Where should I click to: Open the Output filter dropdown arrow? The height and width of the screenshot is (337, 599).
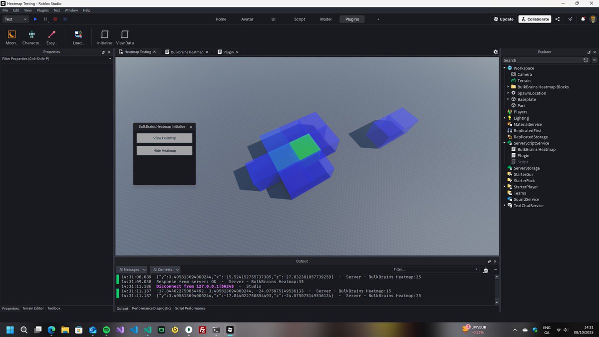[476, 270]
